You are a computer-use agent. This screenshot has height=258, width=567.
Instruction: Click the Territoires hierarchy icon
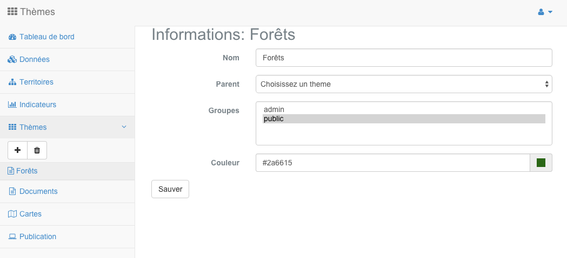pos(12,82)
